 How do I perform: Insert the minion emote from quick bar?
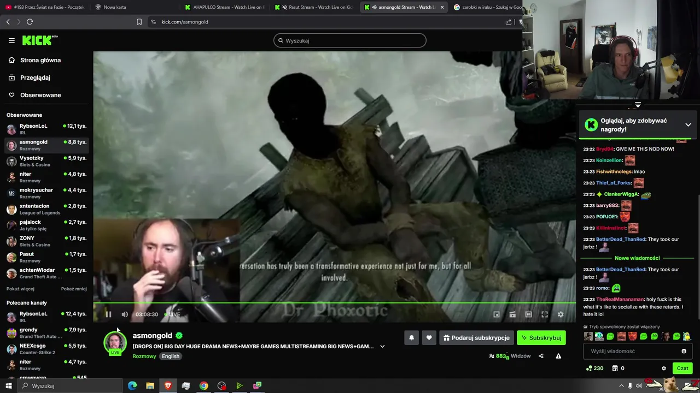(686, 336)
